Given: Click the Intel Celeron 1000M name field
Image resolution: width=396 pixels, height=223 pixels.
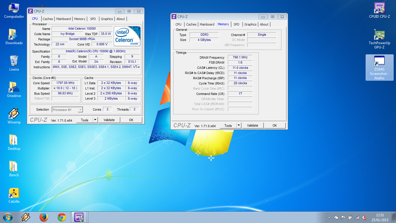Looking at the screenshot, I should (x=82, y=28).
